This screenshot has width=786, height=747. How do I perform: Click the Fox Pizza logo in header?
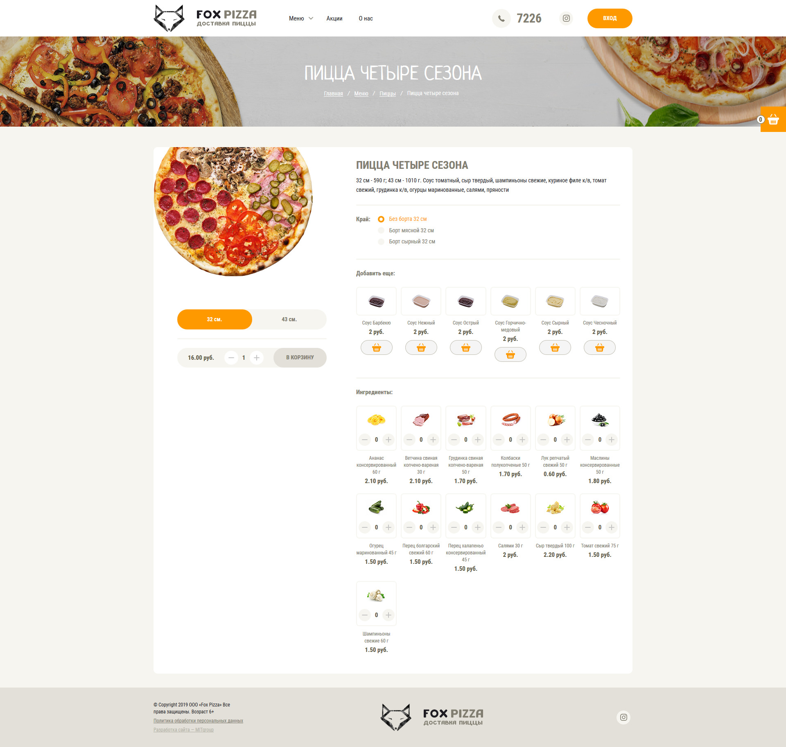point(205,18)
